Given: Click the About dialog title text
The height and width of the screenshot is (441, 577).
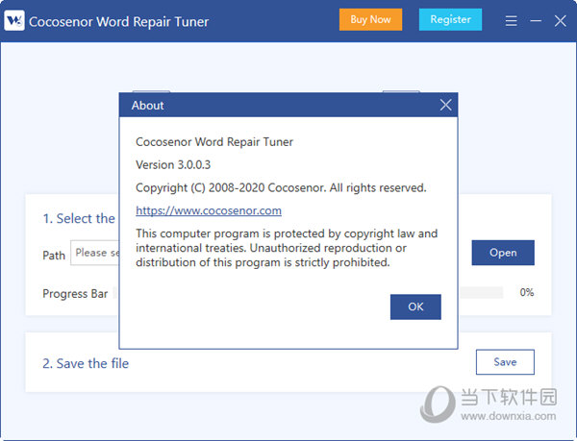Looking at the screenshot, I should pyautogui.click(x=147, y=106).
